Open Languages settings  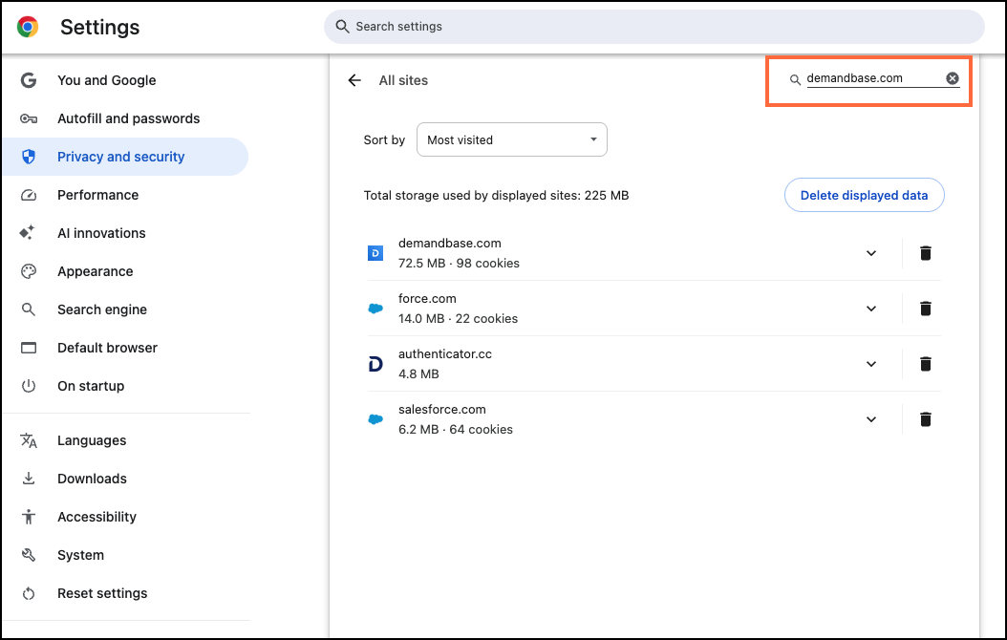(125, 440)
